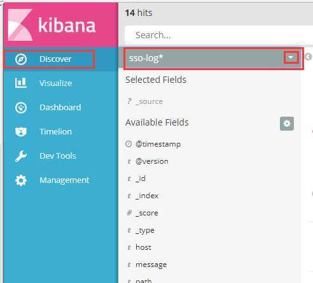Expand the sso-log* index pattern dropdown arrow
This screenshot has width=313, height=283.
[291, 57]
